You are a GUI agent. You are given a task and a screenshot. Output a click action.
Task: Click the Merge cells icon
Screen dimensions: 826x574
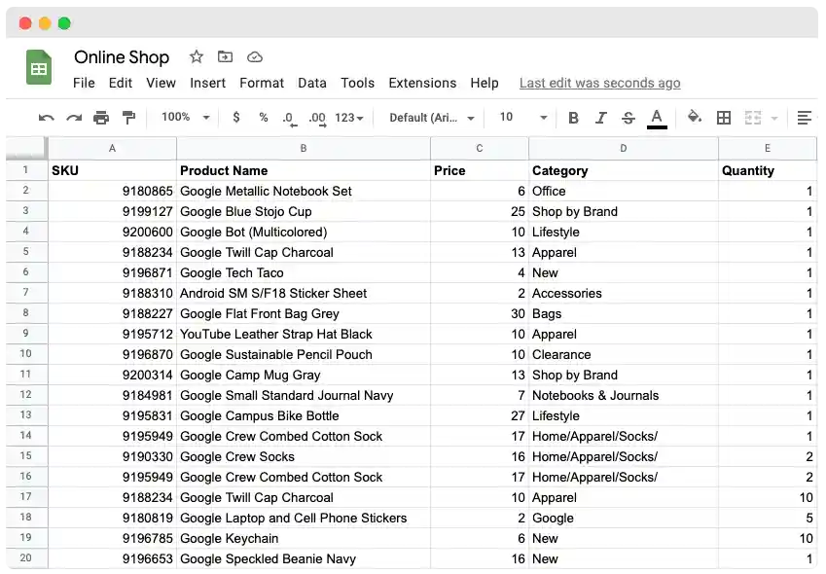[753, 118]
